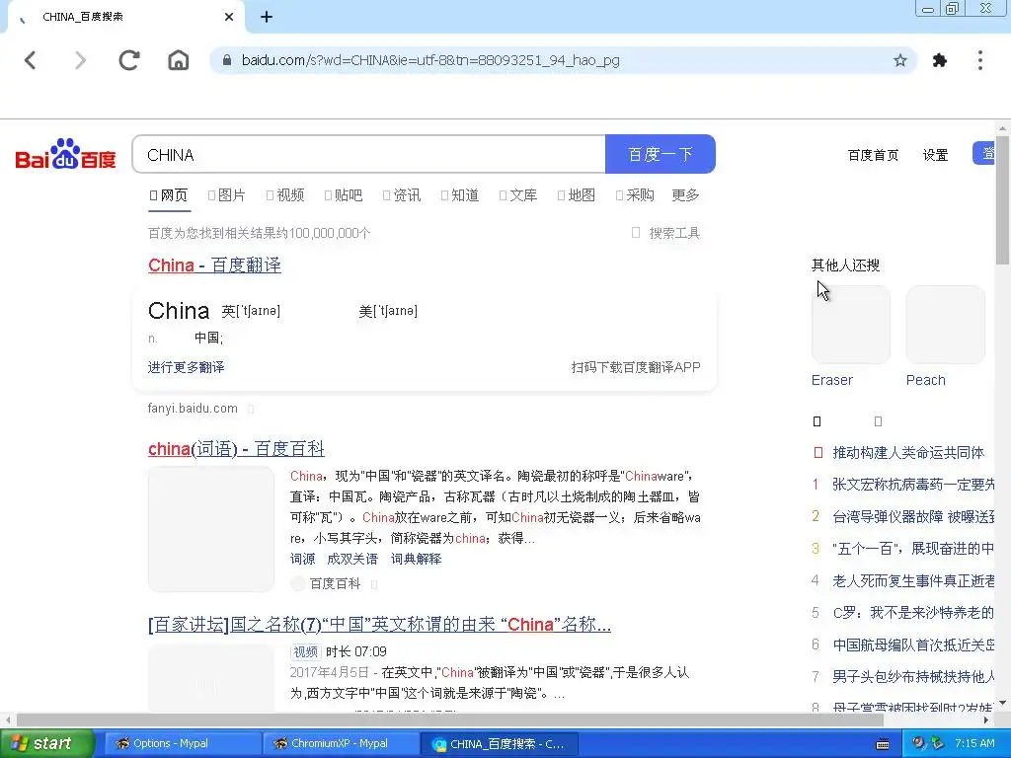Open hot topic 老人死而复生事件
This screenshot has height=758, width=1011.
[x=913, y=580]
